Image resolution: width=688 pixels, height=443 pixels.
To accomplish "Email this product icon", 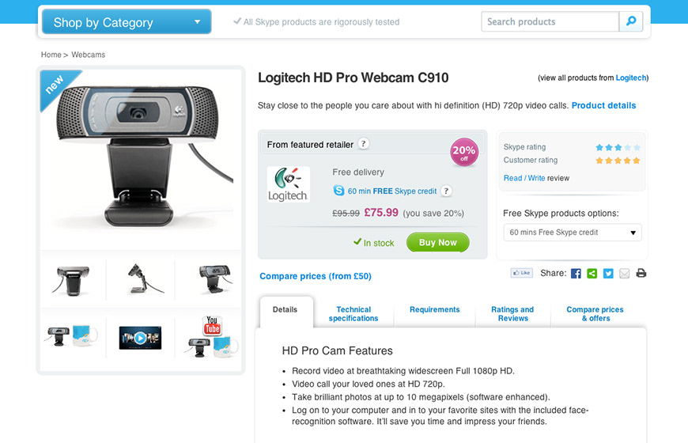I will [625, 274].
